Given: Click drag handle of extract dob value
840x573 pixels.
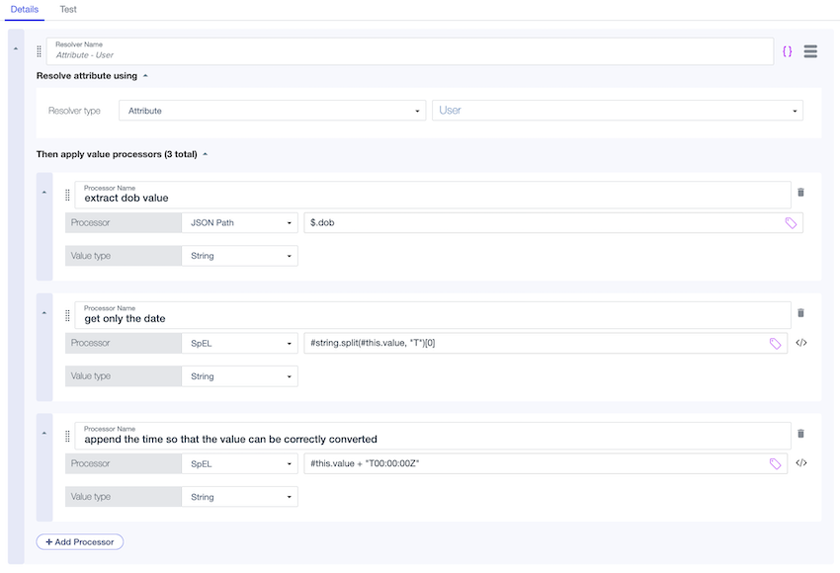Looking at the screenshot, I should click(x=67, y=195).
